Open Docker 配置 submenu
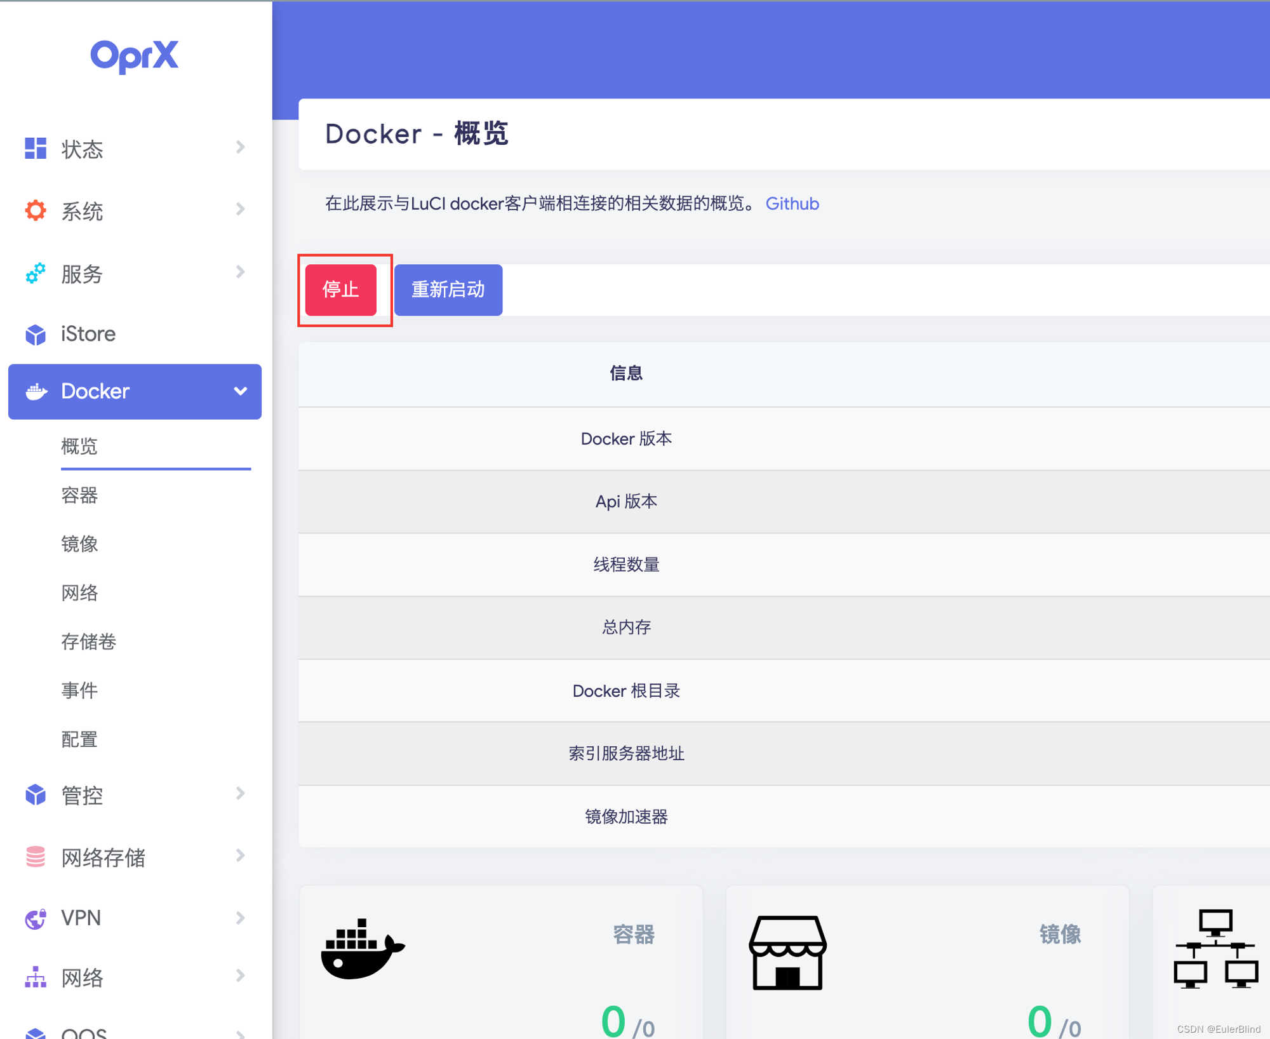 (79, 739)
